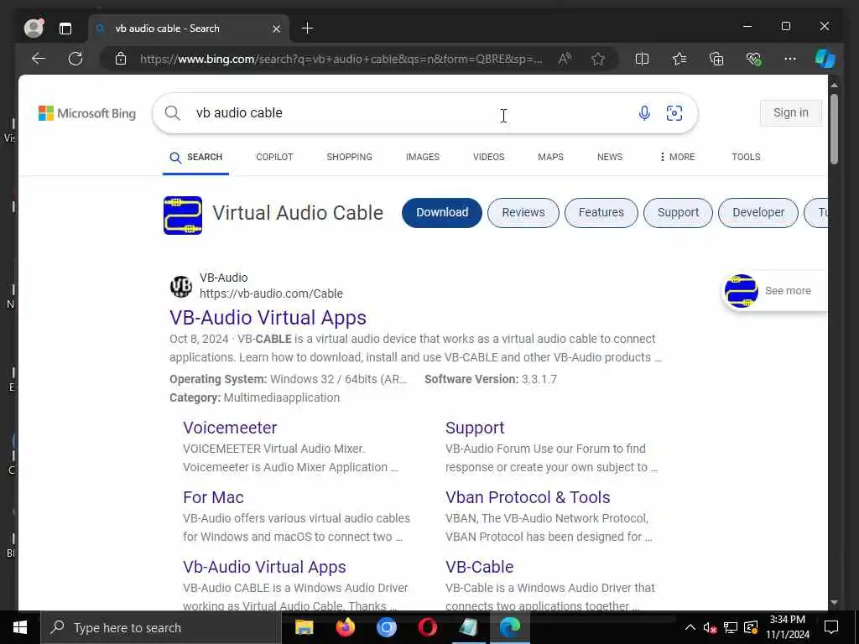Open the Edge icon on the taskbar

click(x=509, y=627)
